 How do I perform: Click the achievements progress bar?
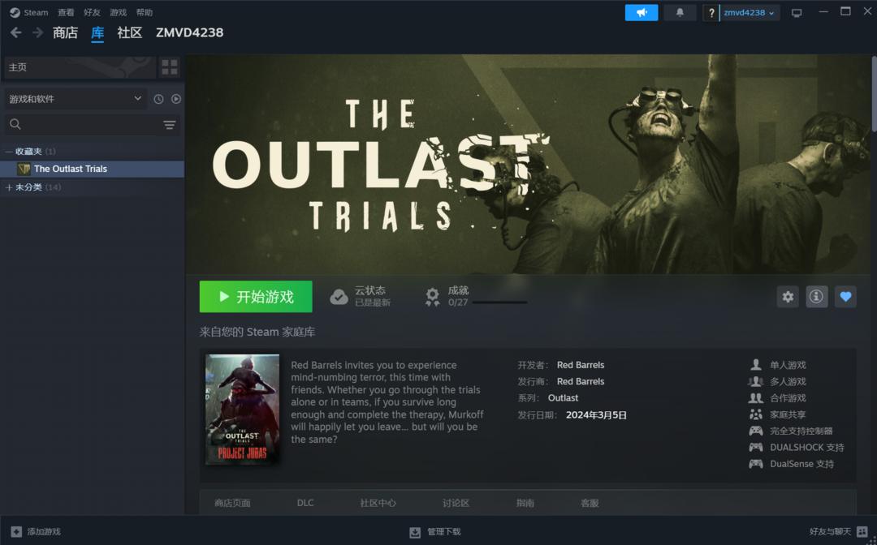pyautogui.click(x=499, y=303)
